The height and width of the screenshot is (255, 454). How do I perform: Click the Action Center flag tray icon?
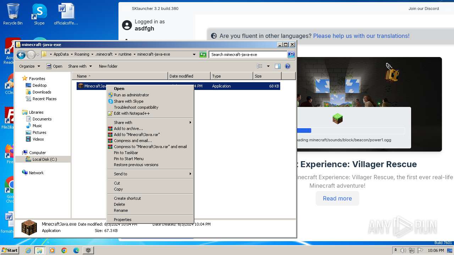click(420, 250)
